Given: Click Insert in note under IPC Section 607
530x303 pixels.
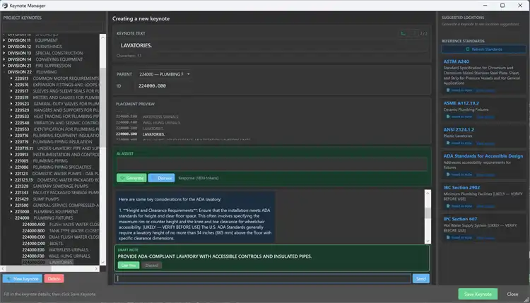Looking at the screenshot, I should pos(459,237).
